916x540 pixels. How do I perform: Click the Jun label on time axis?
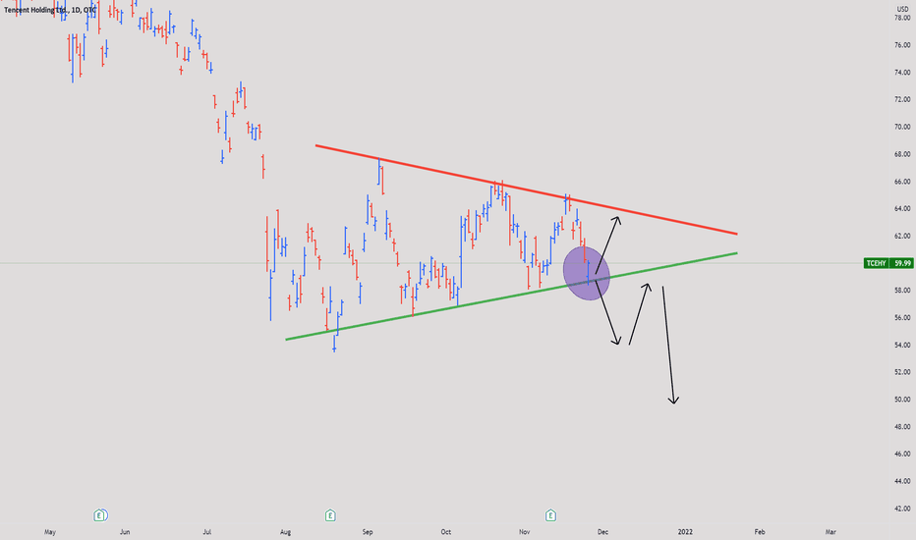(x=125, y=532)
